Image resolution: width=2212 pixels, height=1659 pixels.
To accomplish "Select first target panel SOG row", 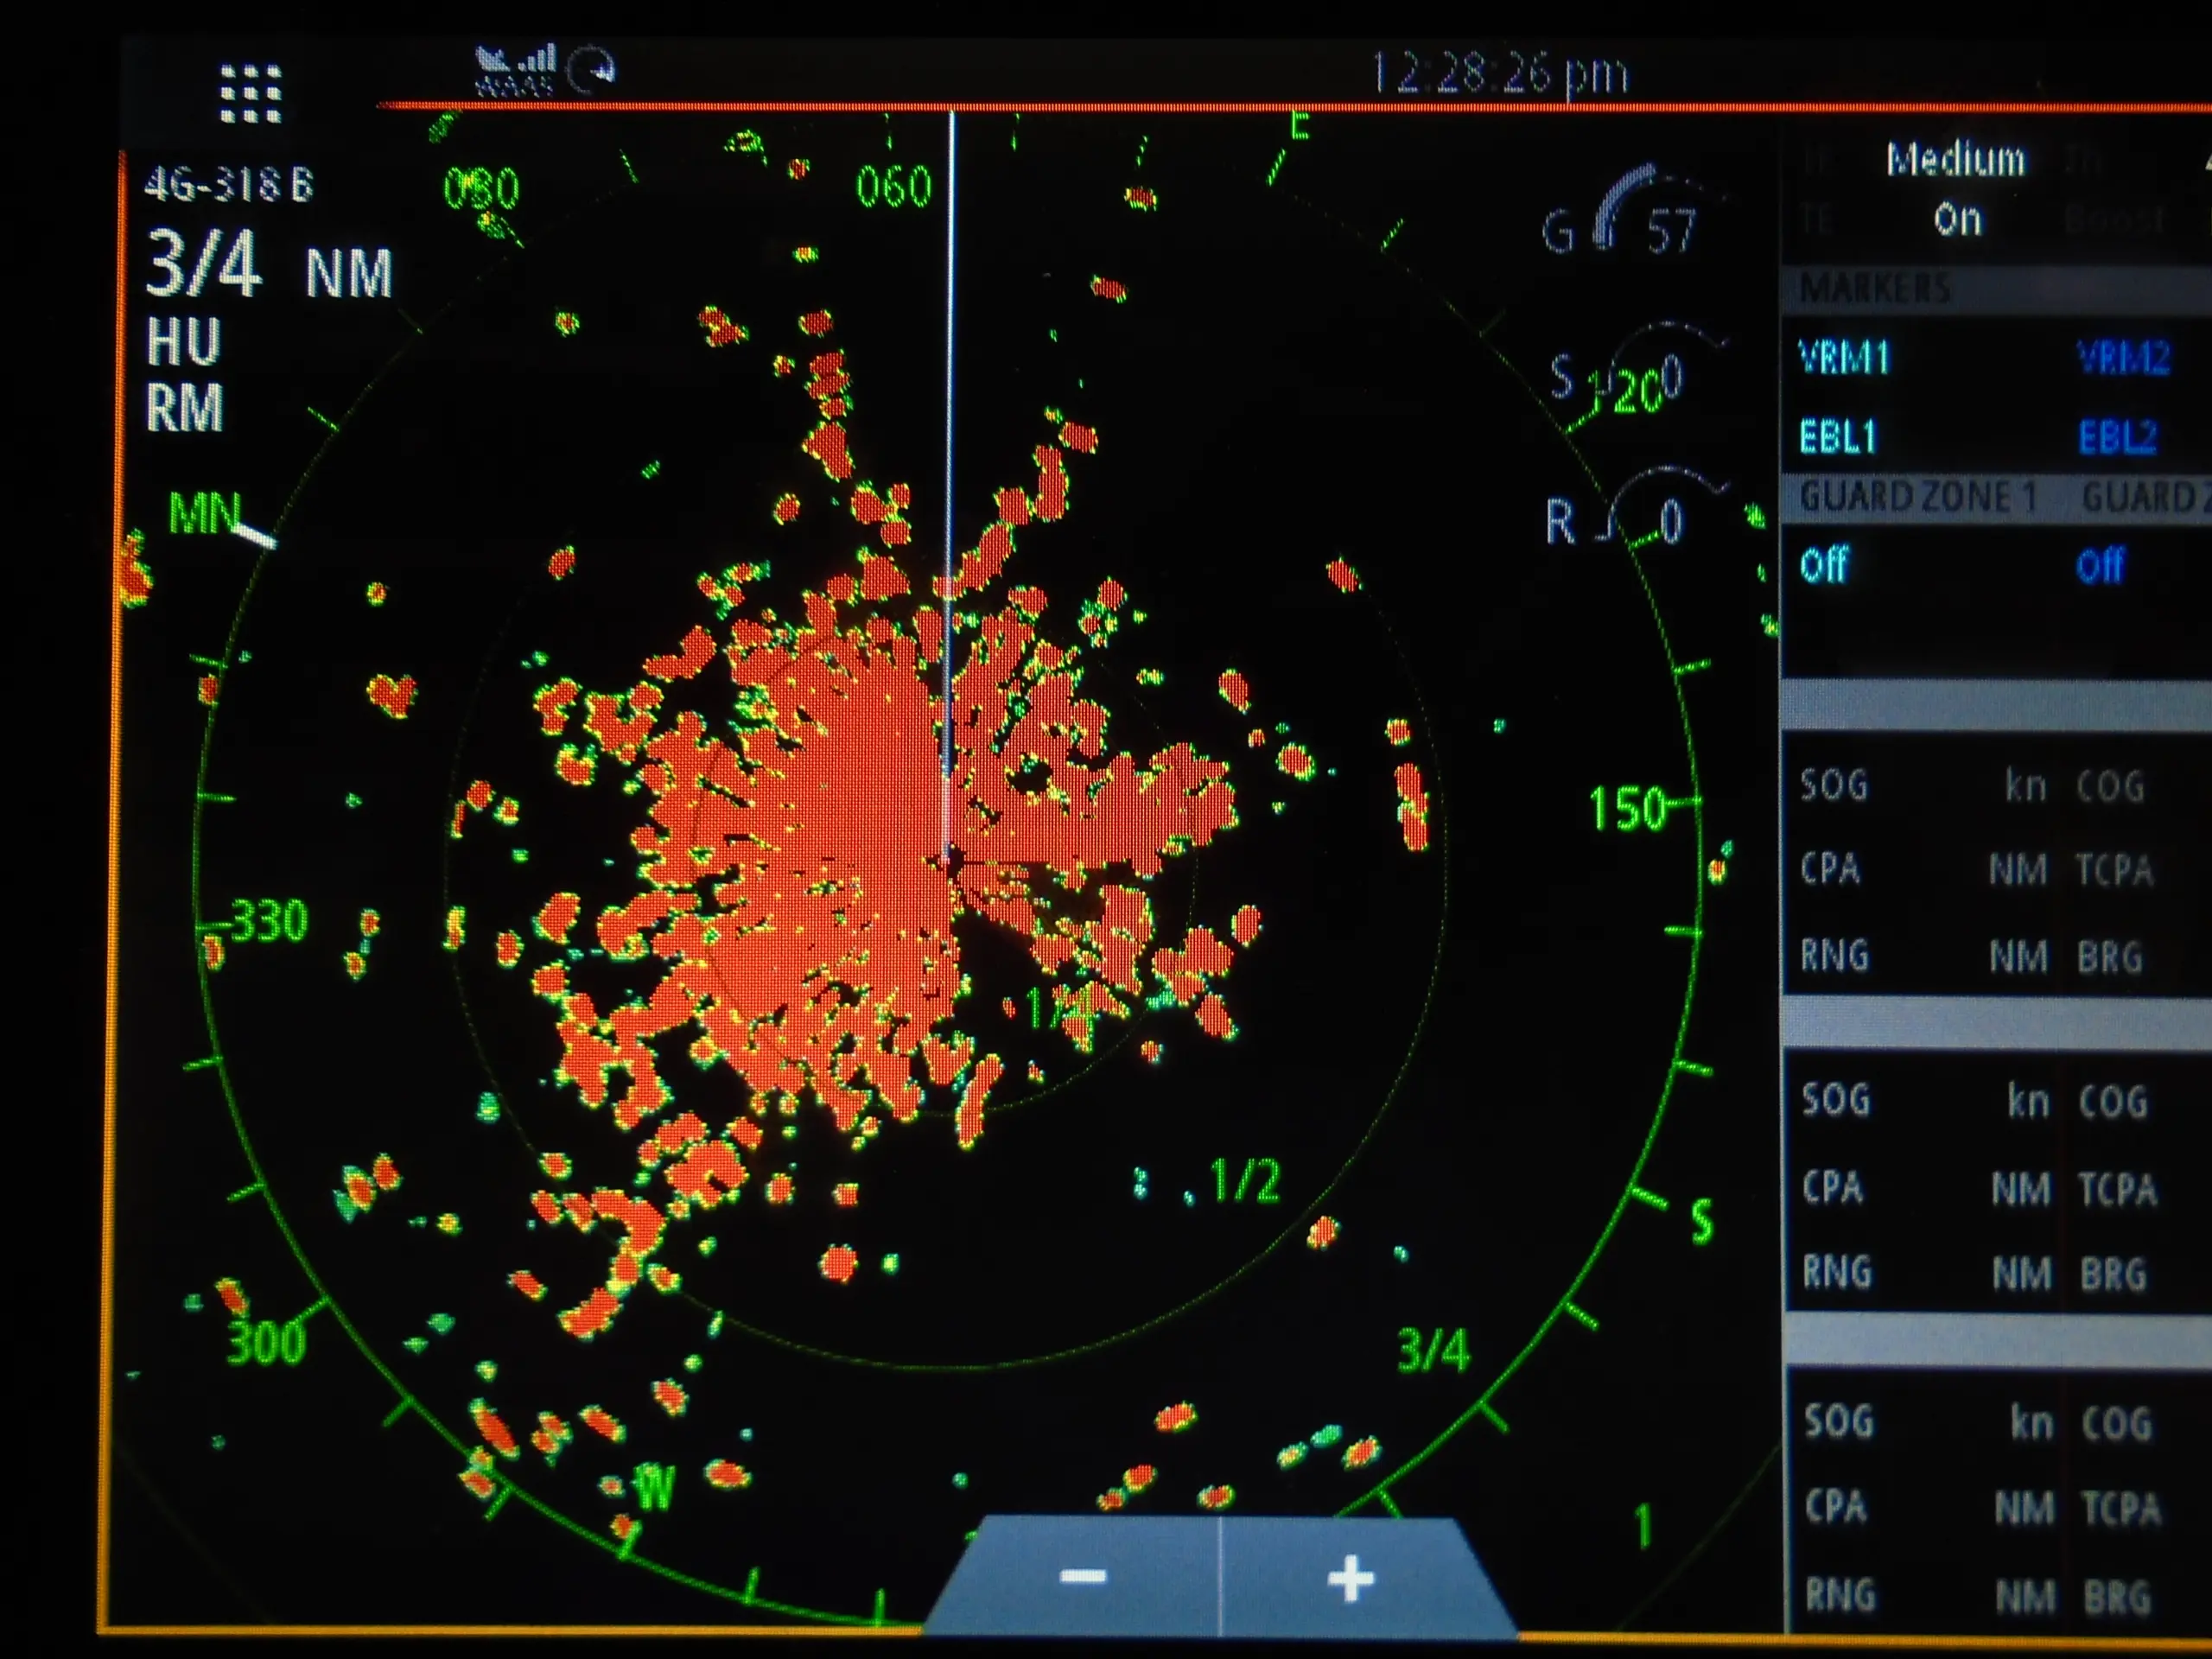I will (x=1924, y=786).
